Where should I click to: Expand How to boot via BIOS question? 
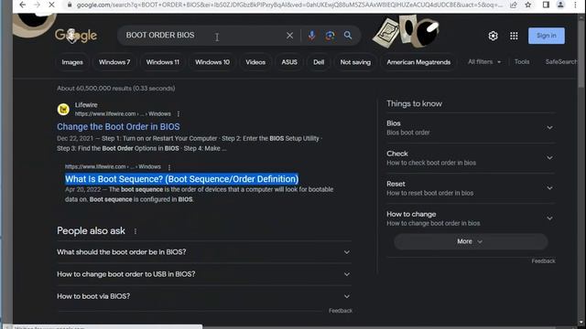coord(203,296)
